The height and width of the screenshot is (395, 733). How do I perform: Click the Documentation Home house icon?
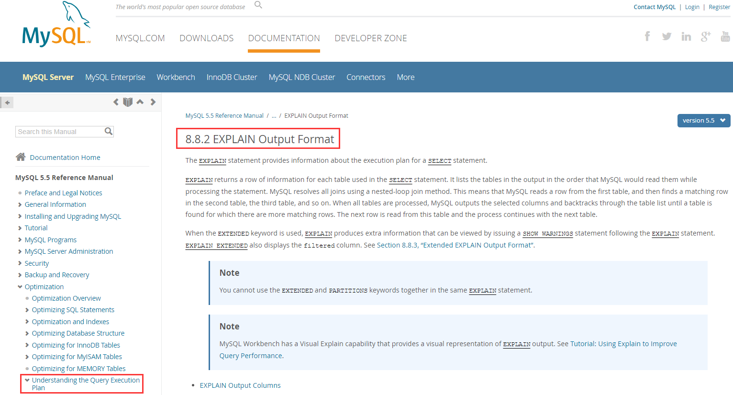[x=21, y=157]
